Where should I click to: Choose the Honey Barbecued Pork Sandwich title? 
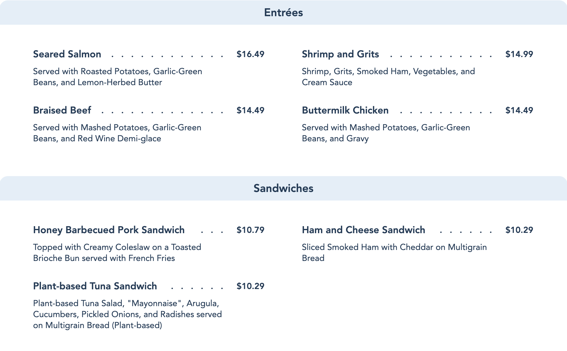(109, 230)
